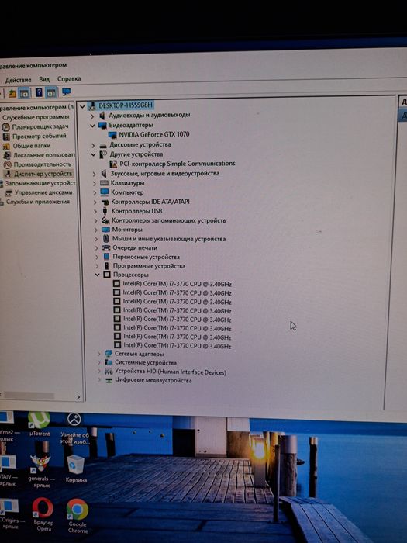Screen dimensions: 407x543
Task: Click the NVIDIA GeForce GTX 1070 device icon
Action: pyautogui.click(x=112, y=135)
